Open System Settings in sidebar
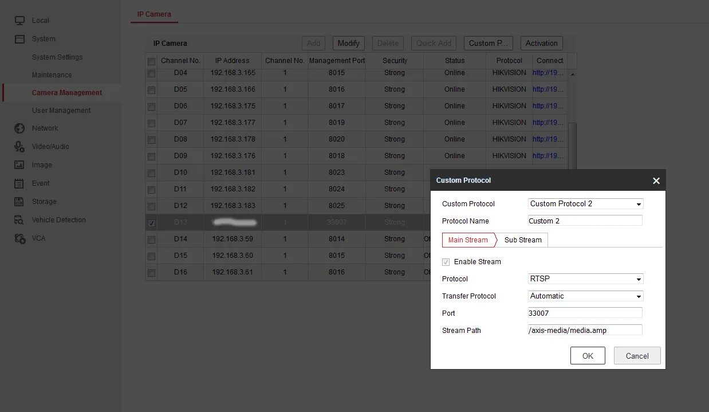Screen dimensions: 709x412 click(x=57, y=57)
